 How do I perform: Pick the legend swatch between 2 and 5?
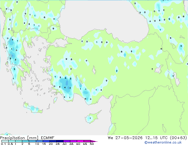[x=26, y=141]
